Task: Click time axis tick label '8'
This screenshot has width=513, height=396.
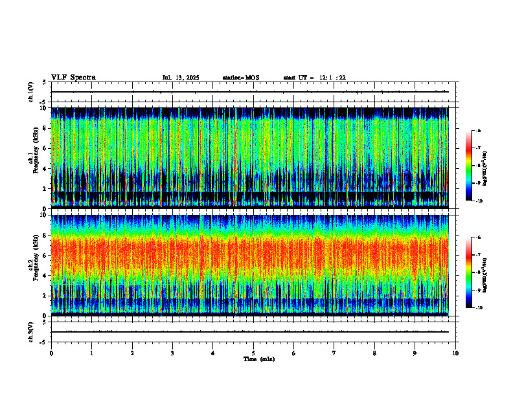Action: (x=374, y=353)
